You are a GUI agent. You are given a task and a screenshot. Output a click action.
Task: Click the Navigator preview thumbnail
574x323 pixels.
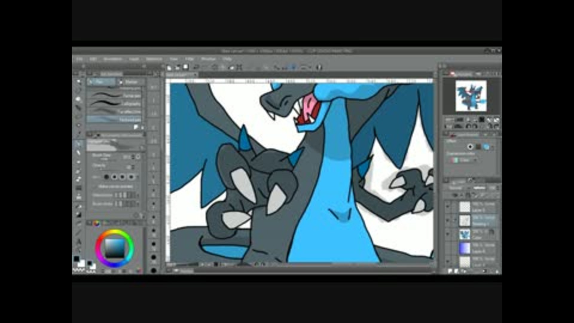[471, 96]
